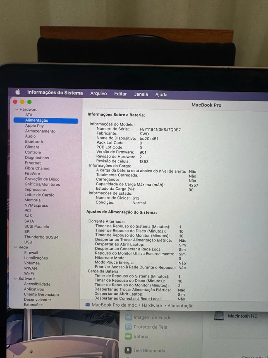The width and height of the screenshot is (268, 358).
Task: Select Câmera in sidebar
Action: click(32, 147)
